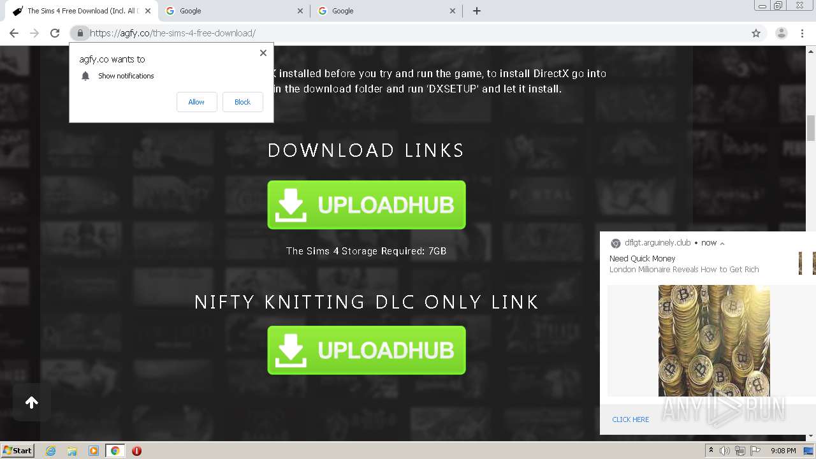Open the Windows Start menu
816x459 pixels.
pyautogui.click(x=17, y=450)
